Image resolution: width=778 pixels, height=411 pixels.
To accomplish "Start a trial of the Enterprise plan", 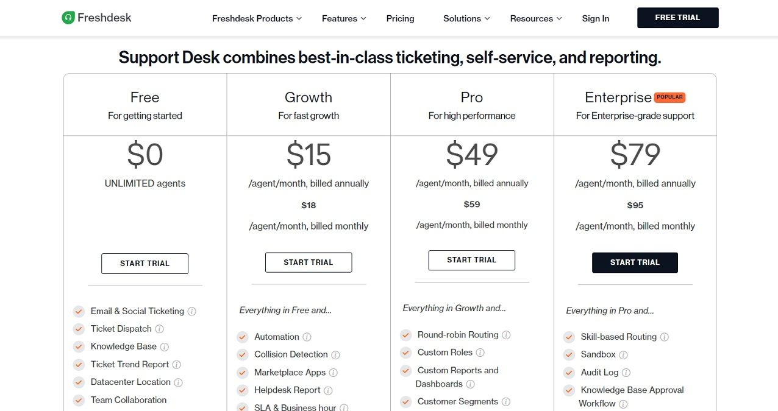I will click(x=635, y=262).
